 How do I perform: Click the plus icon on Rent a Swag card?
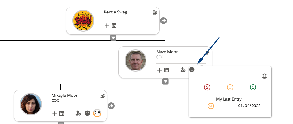[107, 26]
